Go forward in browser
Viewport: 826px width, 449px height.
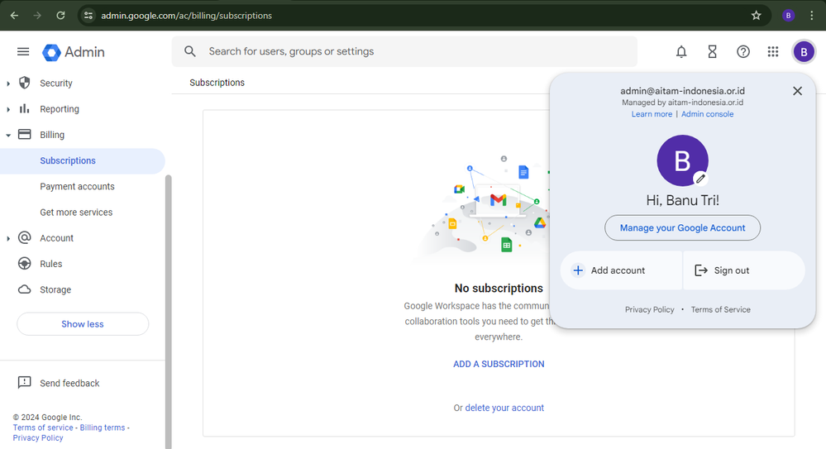point(37,15)
